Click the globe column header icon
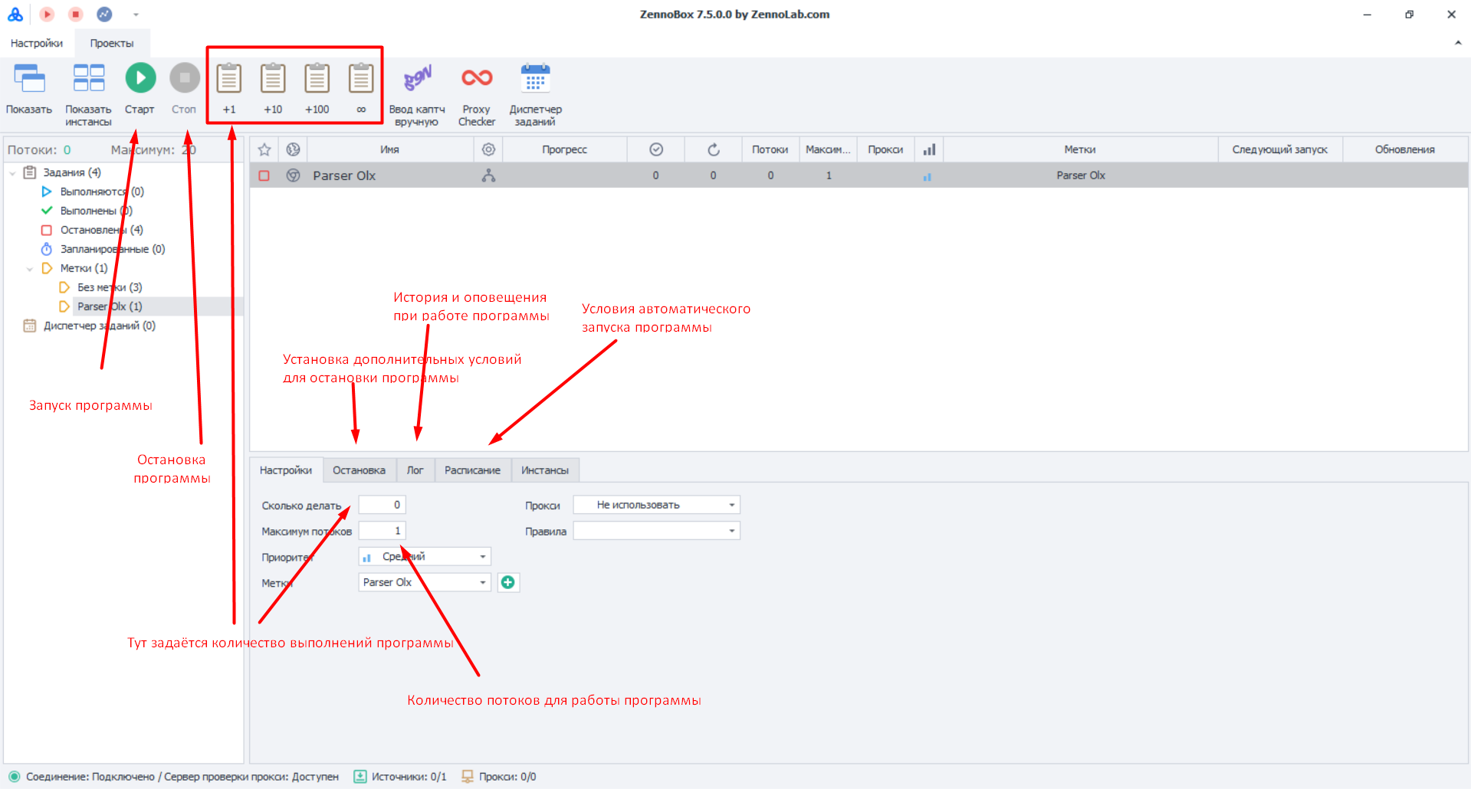This screenshot has width=1471, height=789. (x=293, y=149)
